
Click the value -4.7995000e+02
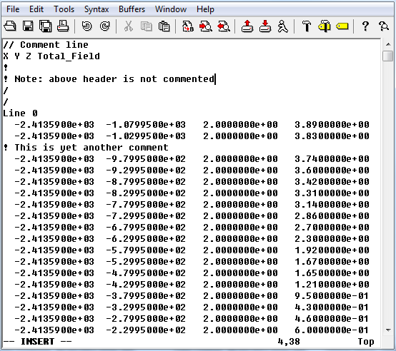pyautogui.click(x=146, y=273)
